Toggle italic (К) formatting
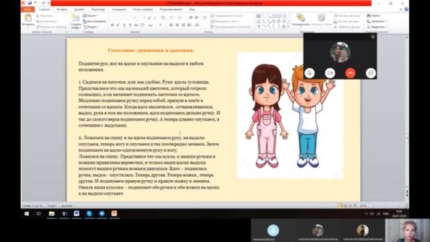The image size is (430, 242). 118,25
